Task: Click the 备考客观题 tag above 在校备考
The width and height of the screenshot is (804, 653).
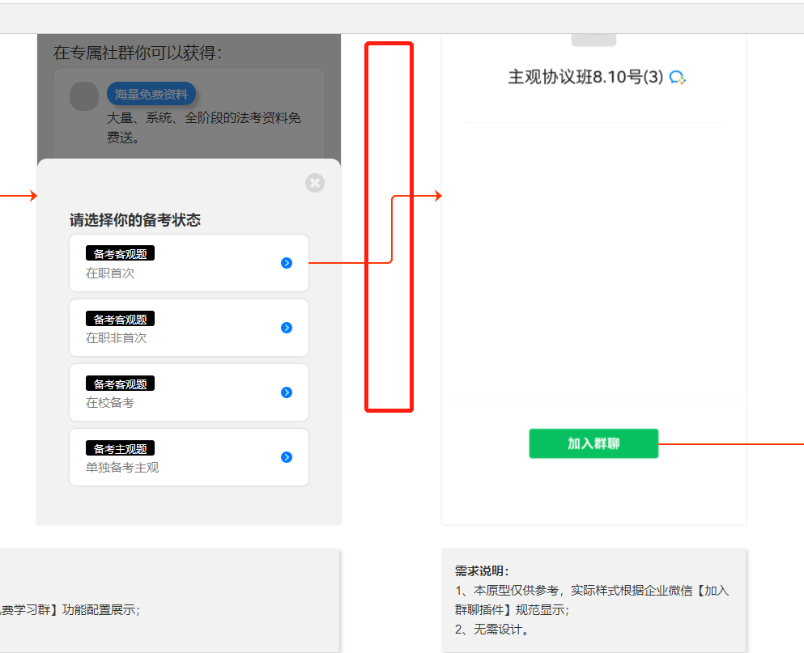Action: click(120, 384)
